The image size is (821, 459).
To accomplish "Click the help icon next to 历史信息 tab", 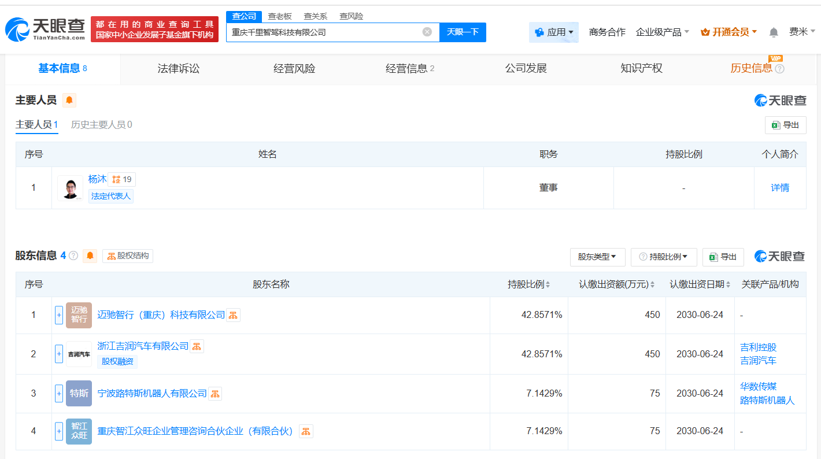I will [x=779, y=69].
